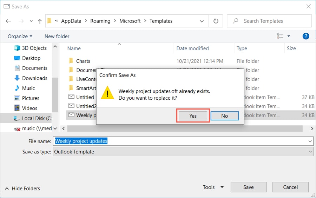Click the Charts date 10/21/2021 12:14 PM

(200, 61)
